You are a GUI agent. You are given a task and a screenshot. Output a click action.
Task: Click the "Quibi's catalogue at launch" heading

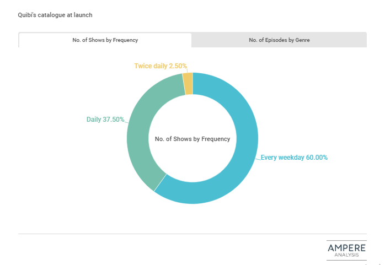tap(55, 15)
